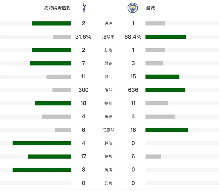Select the 黄牌 stat label
Image resolution: width=219 pixels, height=191 pixels.
[x=108, y=170]
